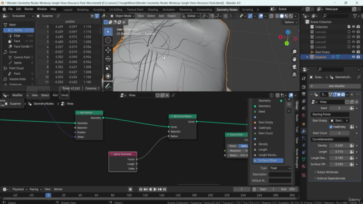Screen dimensions: 363x204
Task: Open the Keying dropdown in timeline
Action: (35, 189)
